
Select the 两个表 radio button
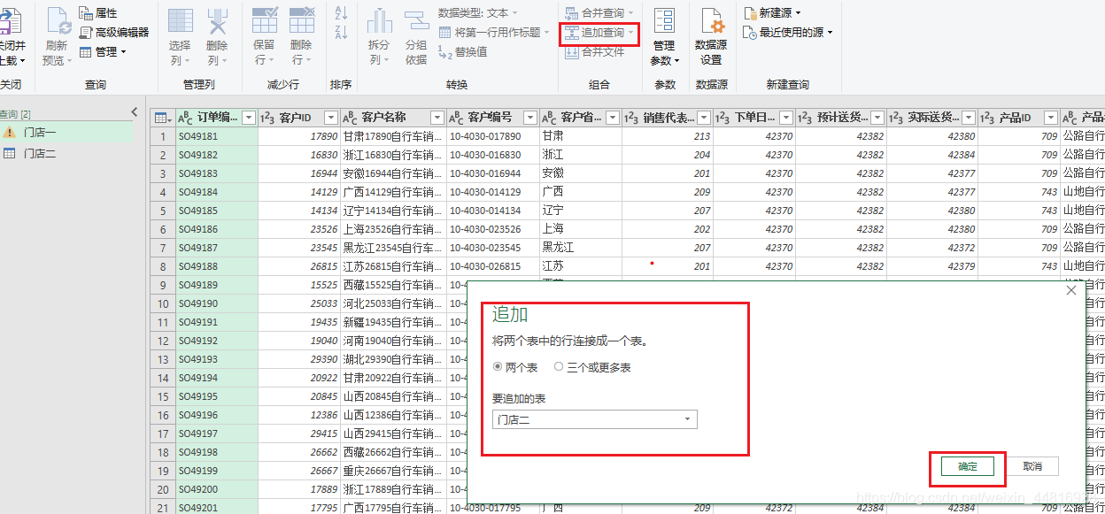498,365
